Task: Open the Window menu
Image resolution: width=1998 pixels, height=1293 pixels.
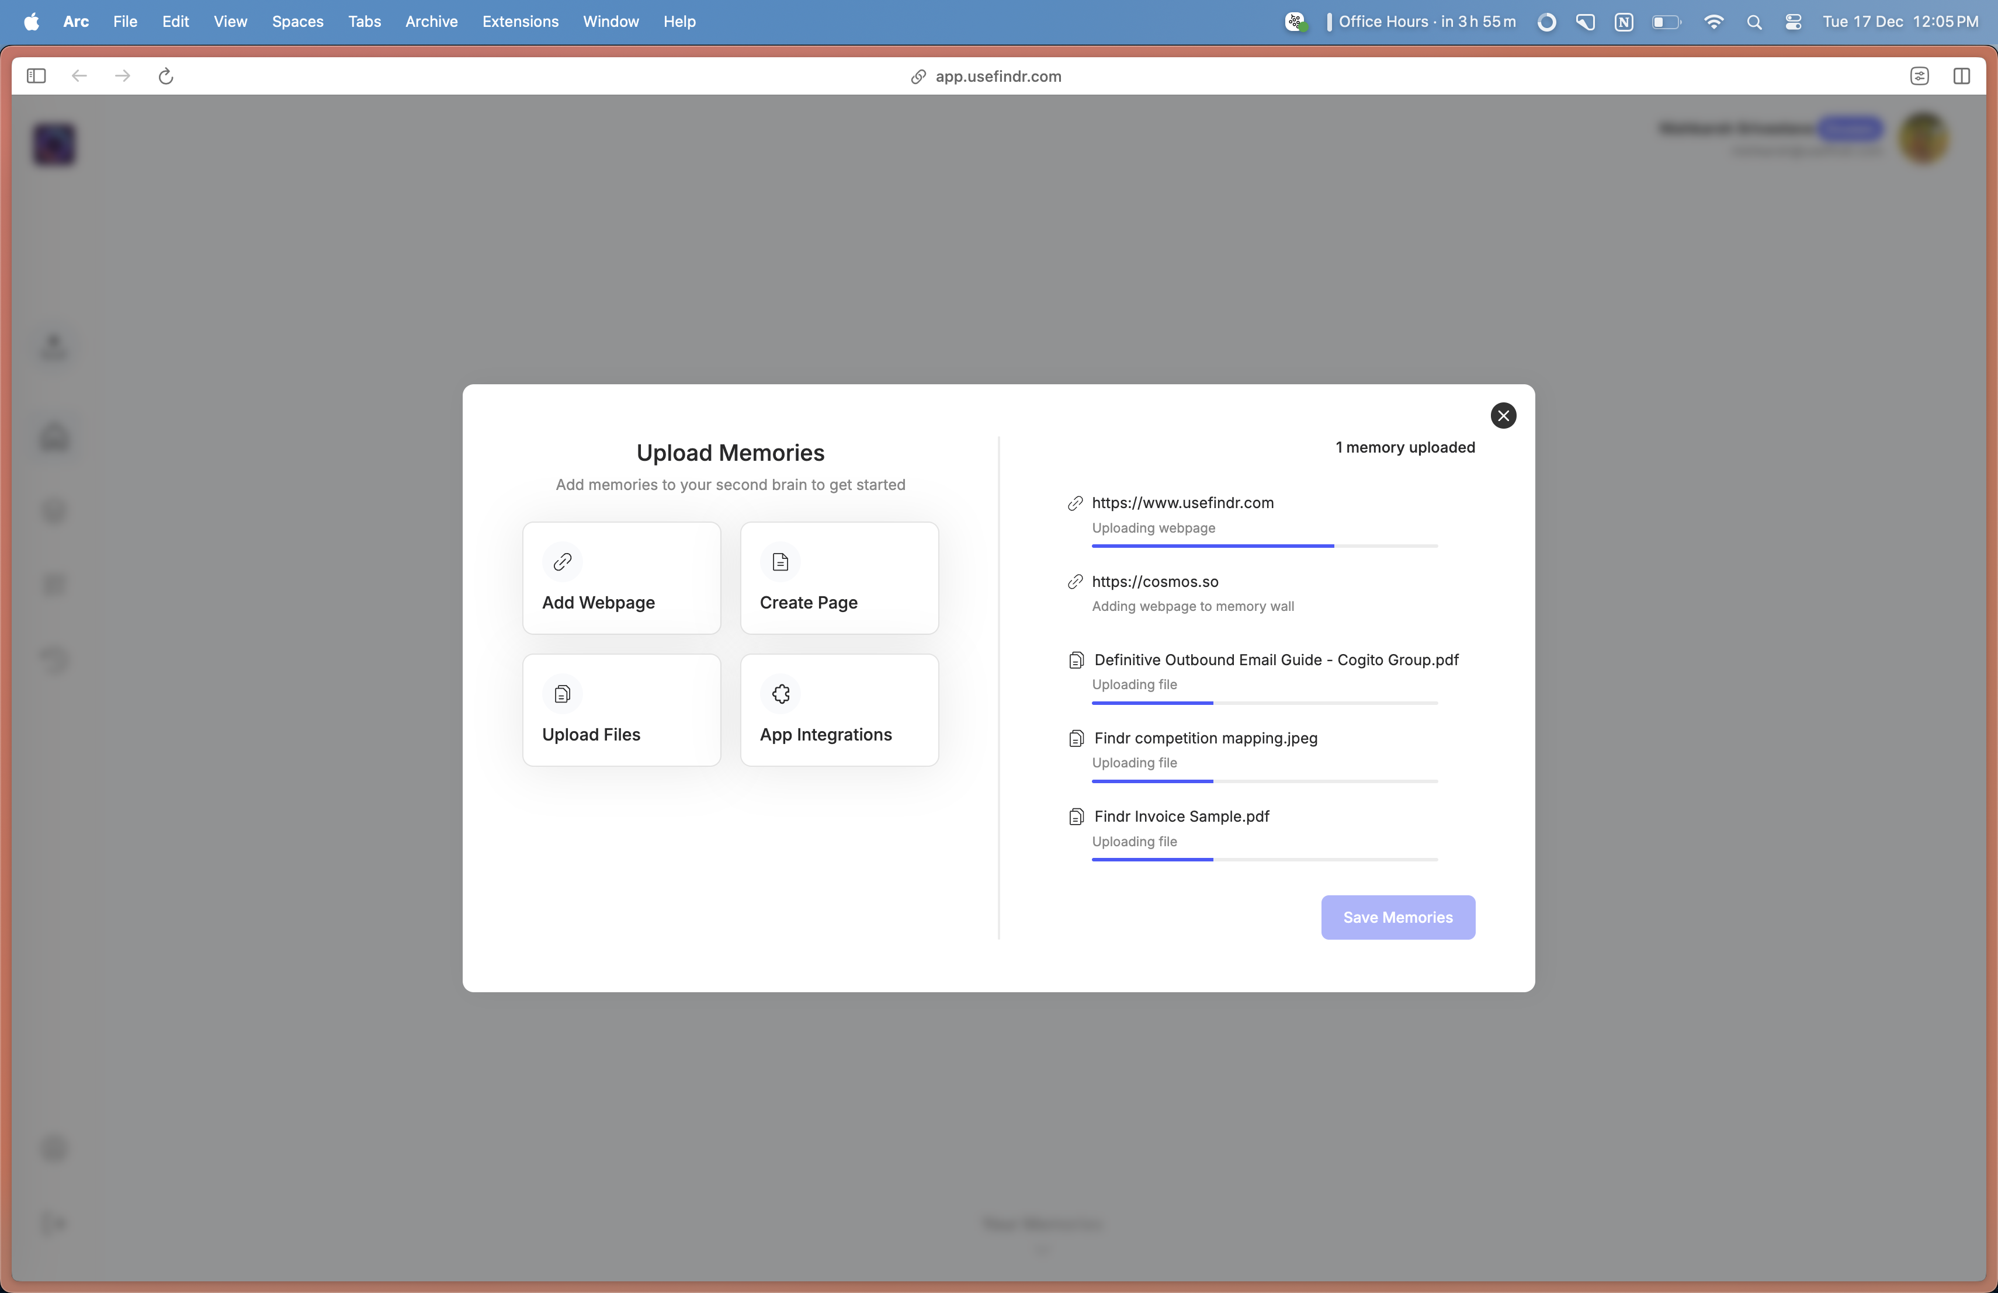Action: 610,22
